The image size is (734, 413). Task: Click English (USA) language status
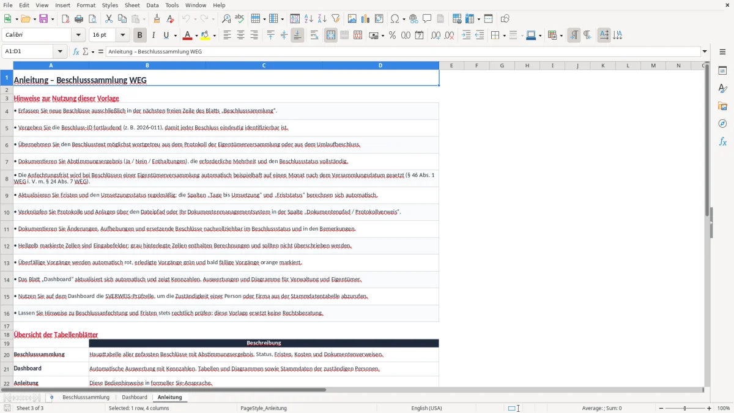tap(426, 408)
